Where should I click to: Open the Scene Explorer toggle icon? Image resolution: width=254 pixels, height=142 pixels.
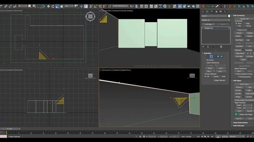pyautogui.click(x=142, y=6)
